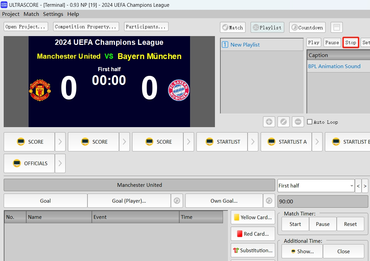Start the match timer
This screenshot has height=261, width=370.
pos(295,224)
